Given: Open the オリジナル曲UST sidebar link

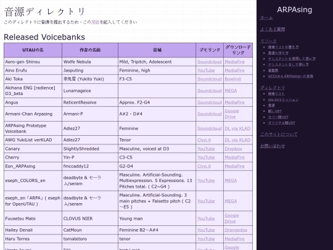Looking at the screenshot, I should pos(281,123).
